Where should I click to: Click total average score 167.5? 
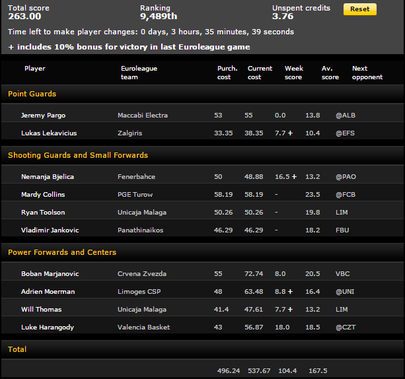pyautogui.click(x=318, y=371)
